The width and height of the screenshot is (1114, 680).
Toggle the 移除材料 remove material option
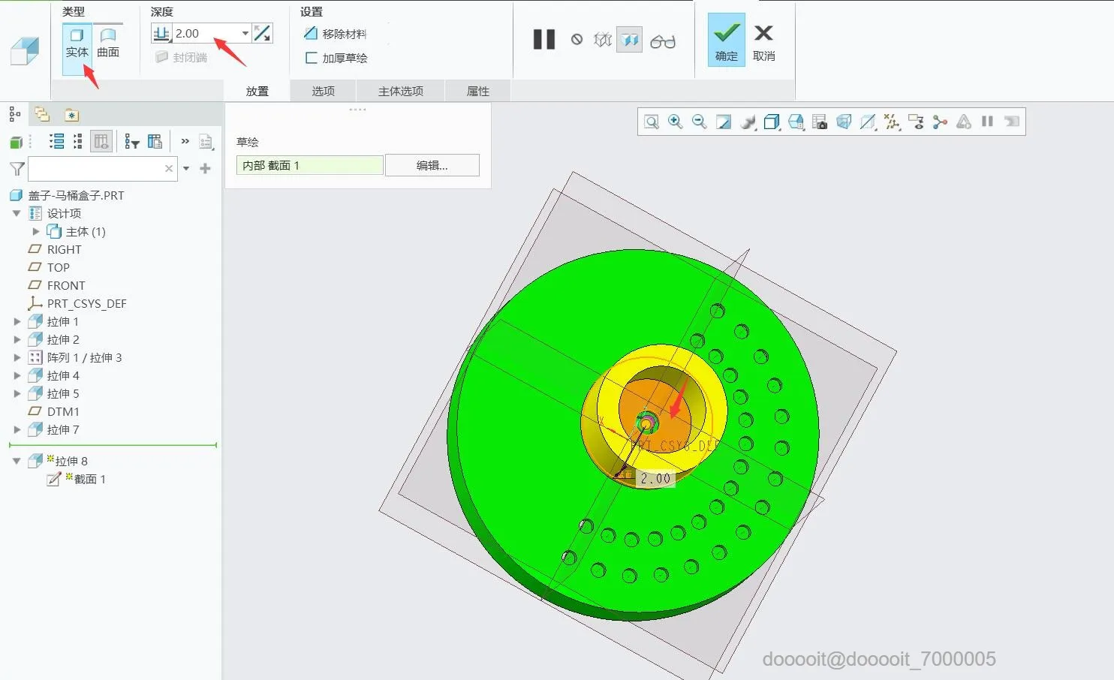coord(335,34)
